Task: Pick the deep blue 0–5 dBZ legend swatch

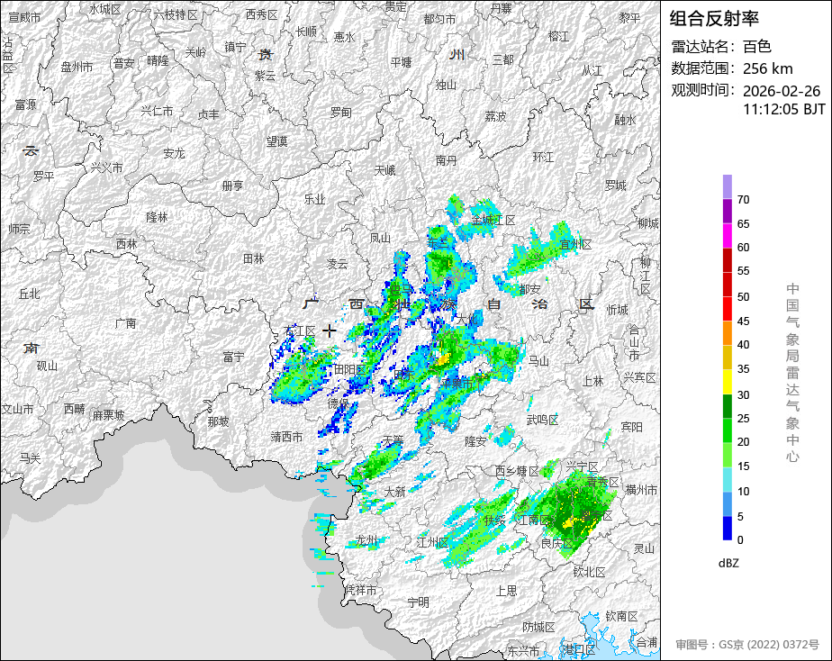Action: coord(727,528)
